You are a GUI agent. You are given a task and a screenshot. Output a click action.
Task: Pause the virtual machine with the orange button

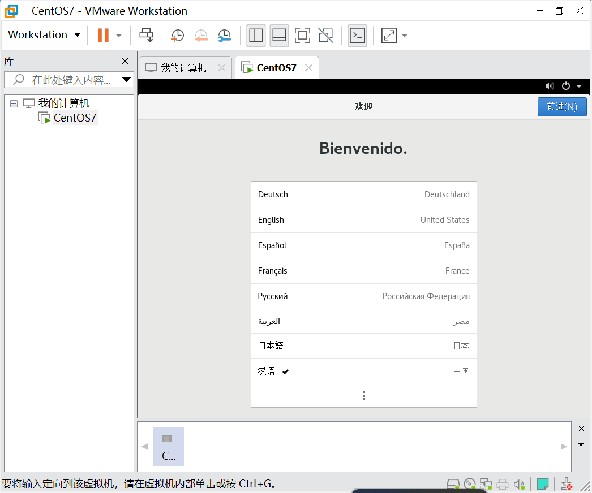103,36
